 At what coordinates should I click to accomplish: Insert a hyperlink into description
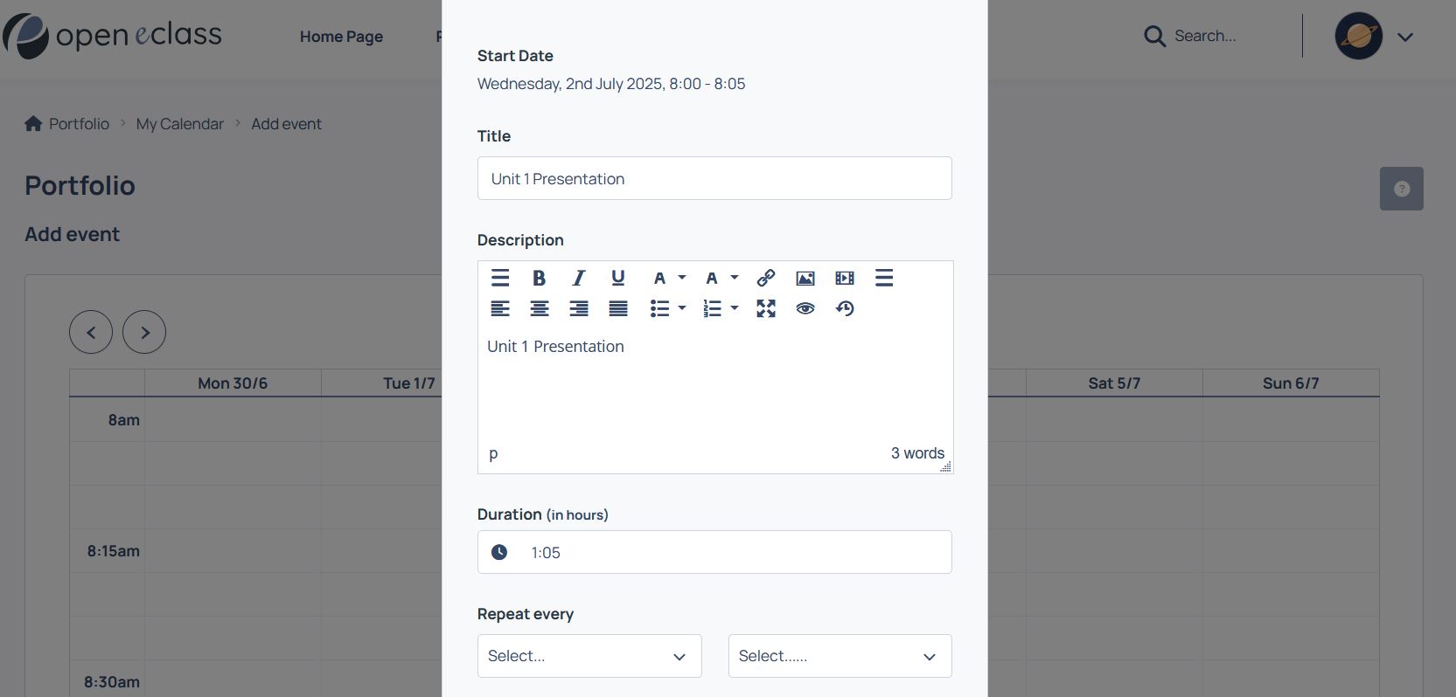click(x=766, y=278)
